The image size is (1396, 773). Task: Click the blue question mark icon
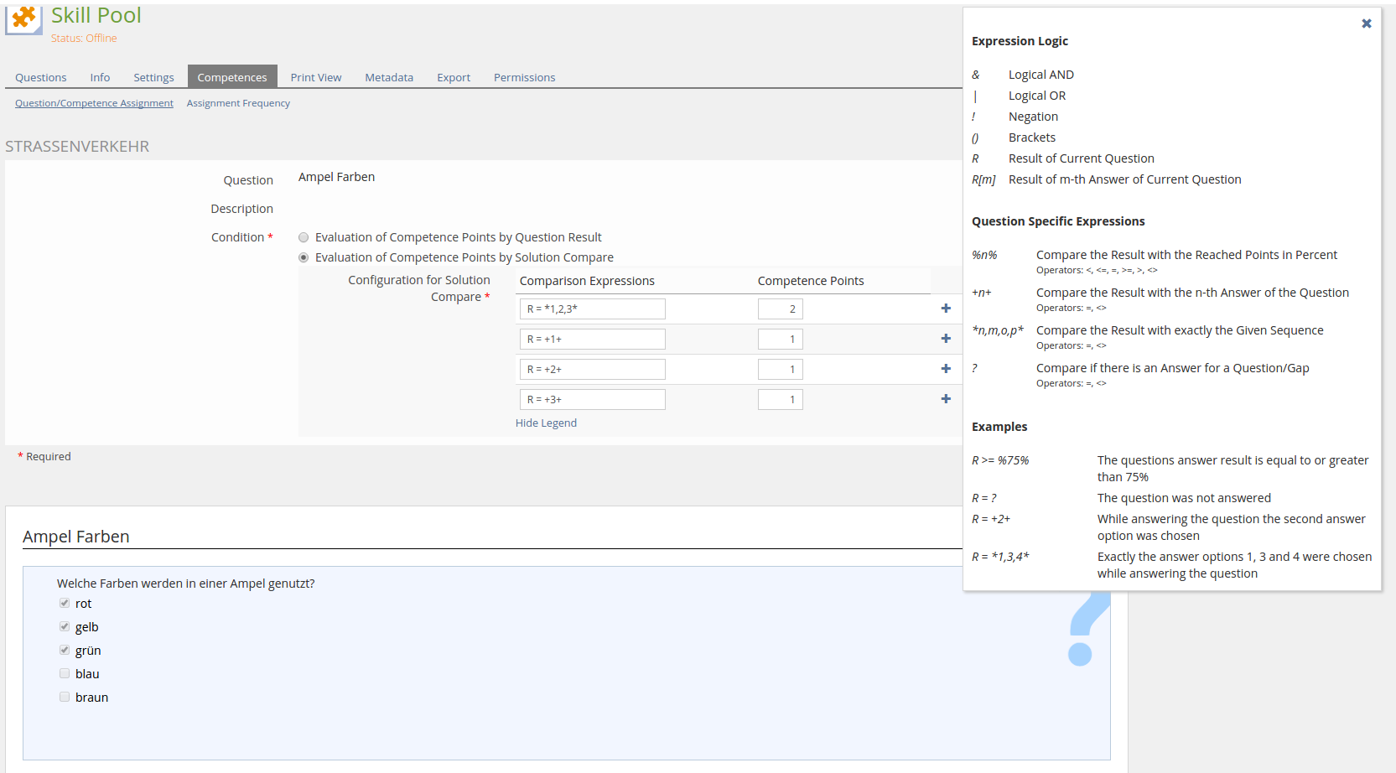[1085, 630]
